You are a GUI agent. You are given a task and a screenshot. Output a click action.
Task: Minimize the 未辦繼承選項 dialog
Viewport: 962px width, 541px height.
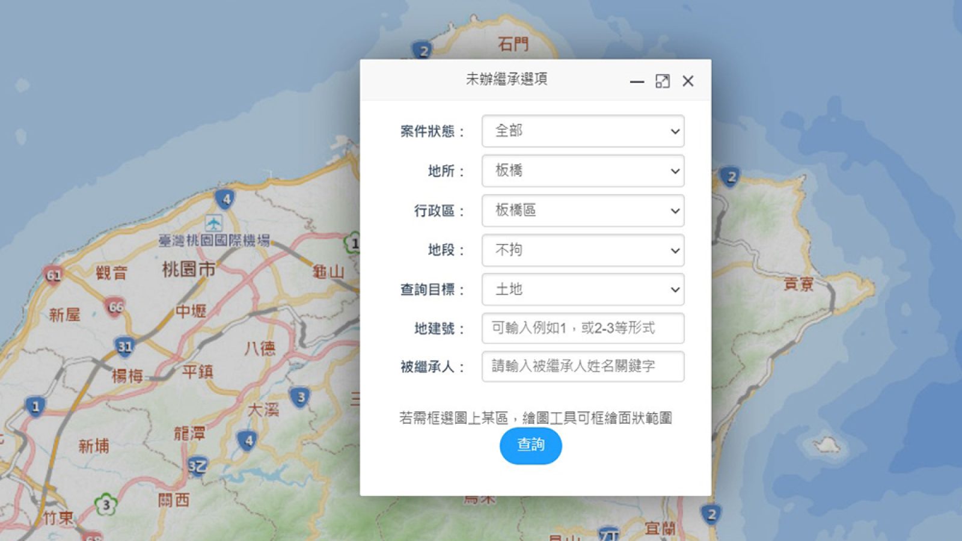click(637, 82)
